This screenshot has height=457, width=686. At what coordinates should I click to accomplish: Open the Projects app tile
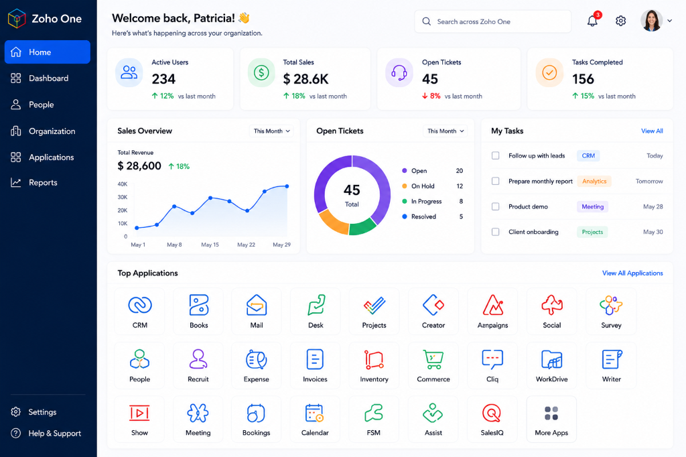374,311
